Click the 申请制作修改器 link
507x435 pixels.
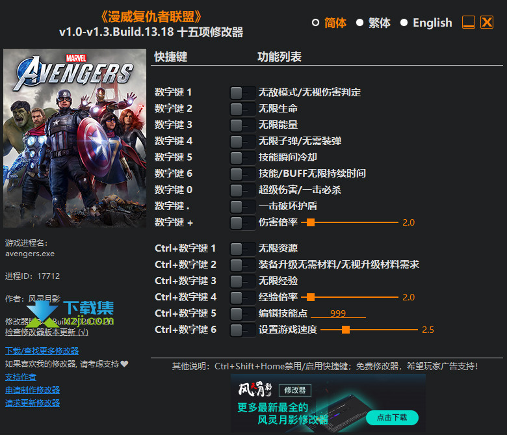point(32,390)
